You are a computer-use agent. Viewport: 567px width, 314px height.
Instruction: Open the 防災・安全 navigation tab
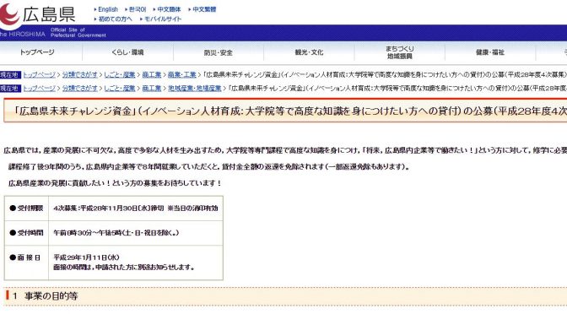click(x=218, y=52)
